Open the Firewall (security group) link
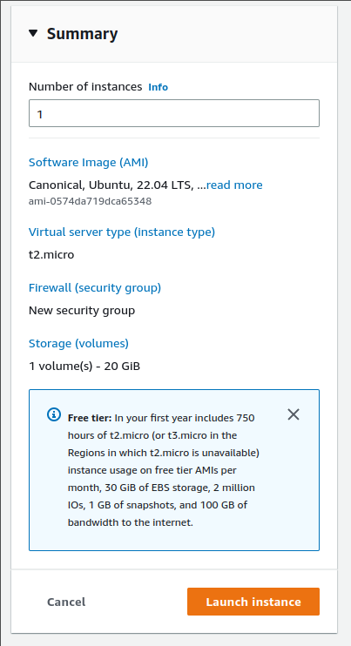351x646 pixels. [95, 287]
